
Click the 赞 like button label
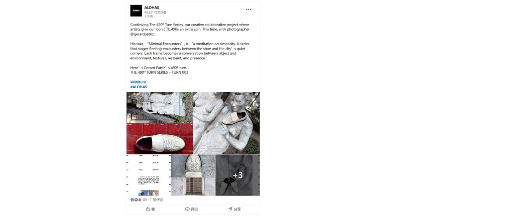point(153,209)
